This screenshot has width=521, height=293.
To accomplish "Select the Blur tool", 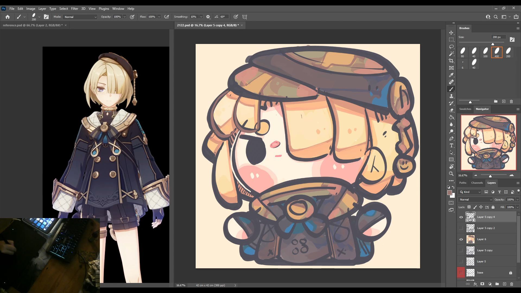I will pos(451,124).
